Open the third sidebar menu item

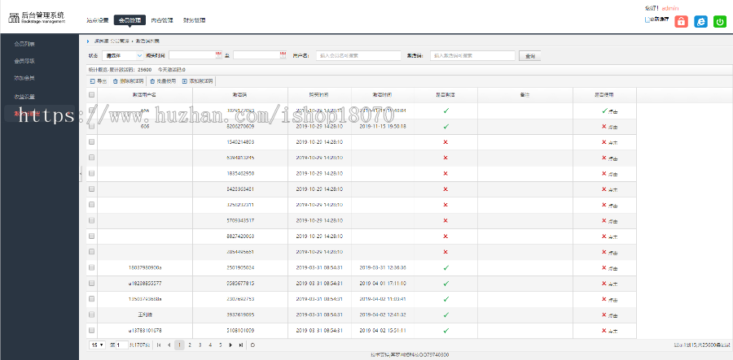[x=24, y=78]
